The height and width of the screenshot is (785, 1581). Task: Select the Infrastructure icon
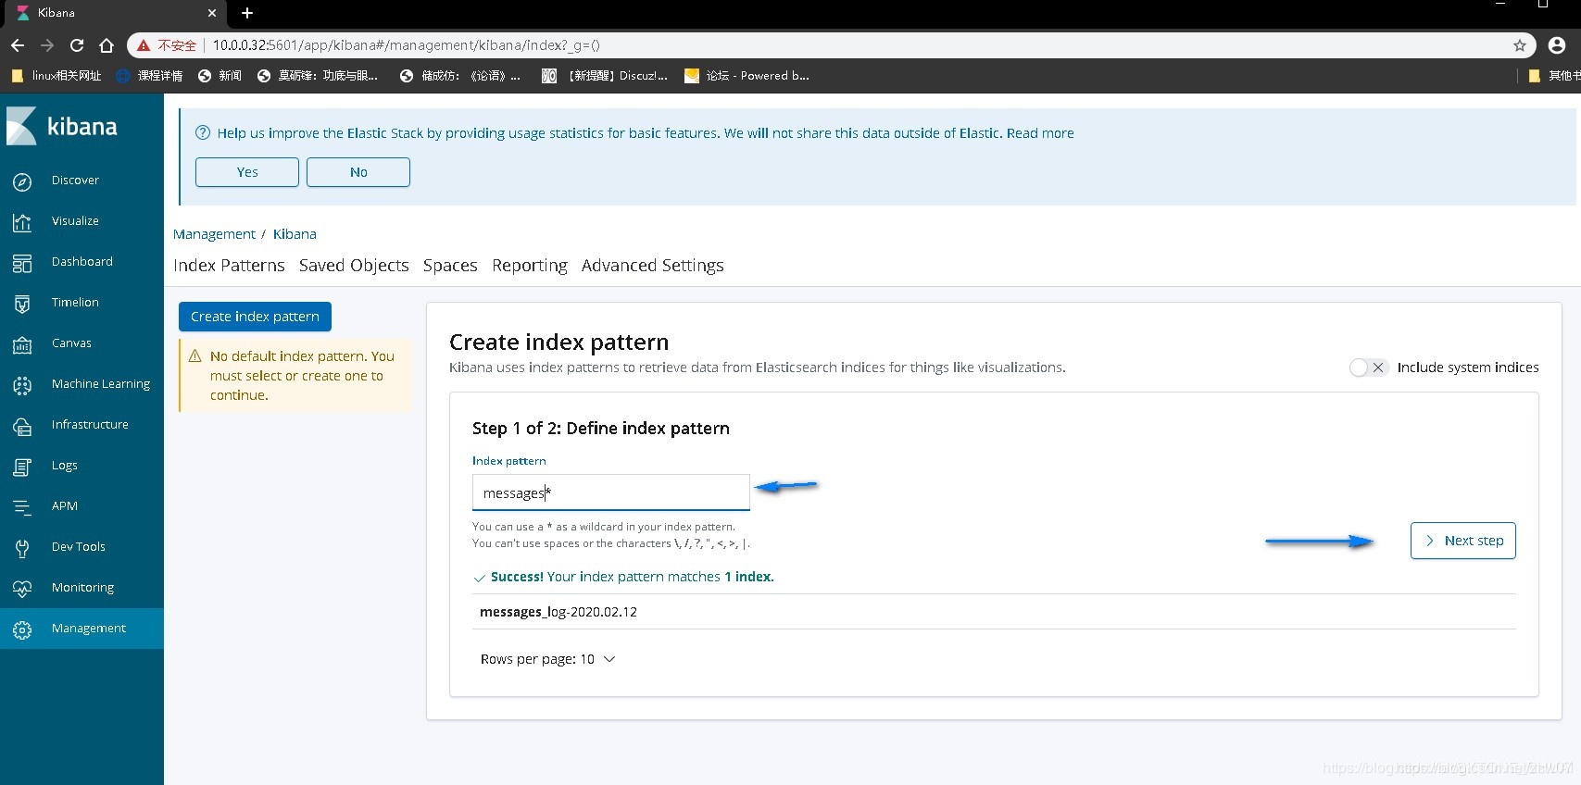22,426
